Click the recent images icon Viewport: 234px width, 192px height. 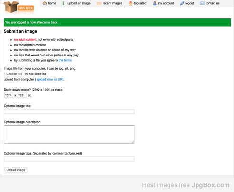tap(99, 3)
